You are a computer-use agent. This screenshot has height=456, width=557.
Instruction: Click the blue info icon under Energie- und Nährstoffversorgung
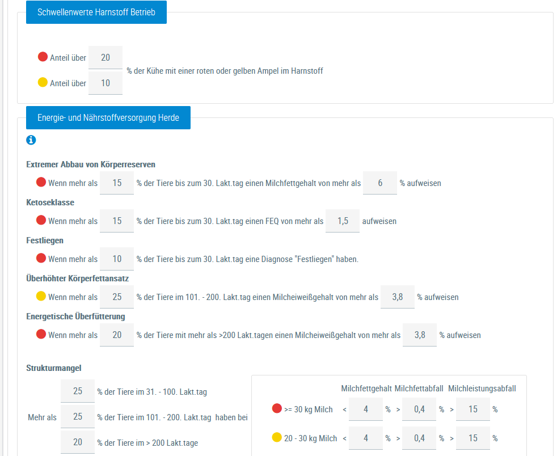31,140
